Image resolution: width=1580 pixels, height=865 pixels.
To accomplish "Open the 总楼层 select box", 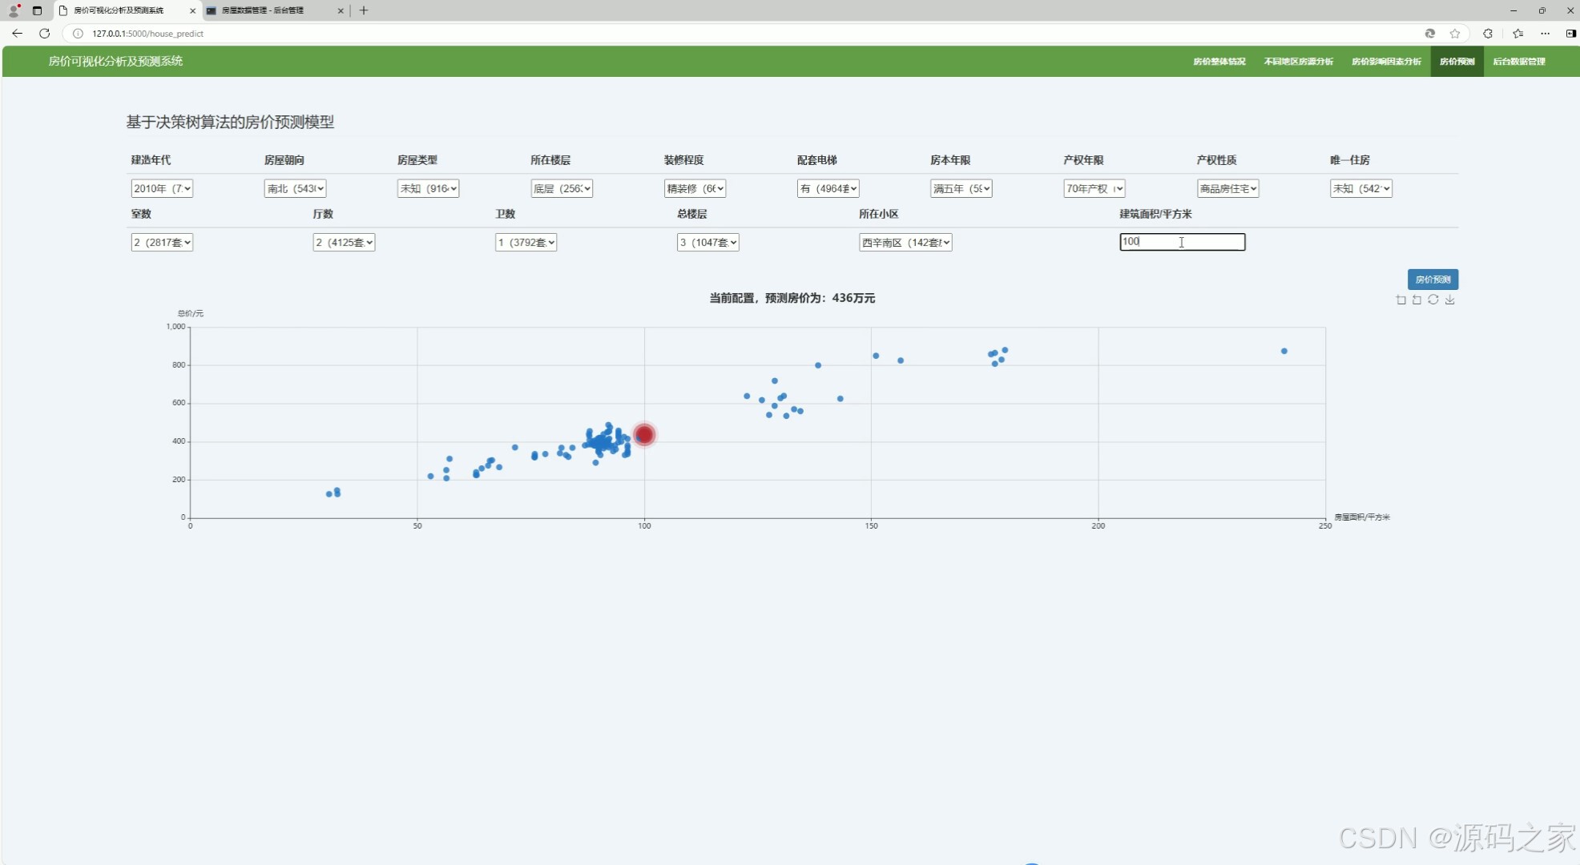I will click(707, 242).
